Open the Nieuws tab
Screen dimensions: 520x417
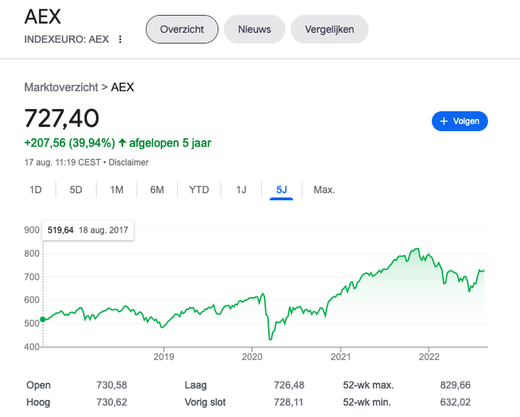255,29
